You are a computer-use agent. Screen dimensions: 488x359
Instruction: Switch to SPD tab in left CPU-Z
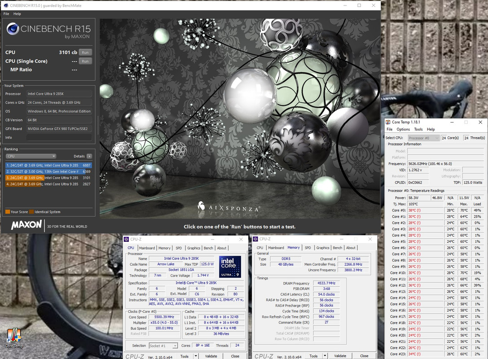[x=179, y=248]
